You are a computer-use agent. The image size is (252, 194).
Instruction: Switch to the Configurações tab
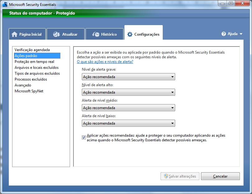[x=143, y=33]
